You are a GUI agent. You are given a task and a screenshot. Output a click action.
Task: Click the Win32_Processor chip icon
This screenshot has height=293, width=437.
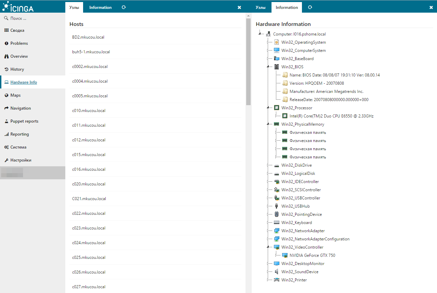click(277, 108)
